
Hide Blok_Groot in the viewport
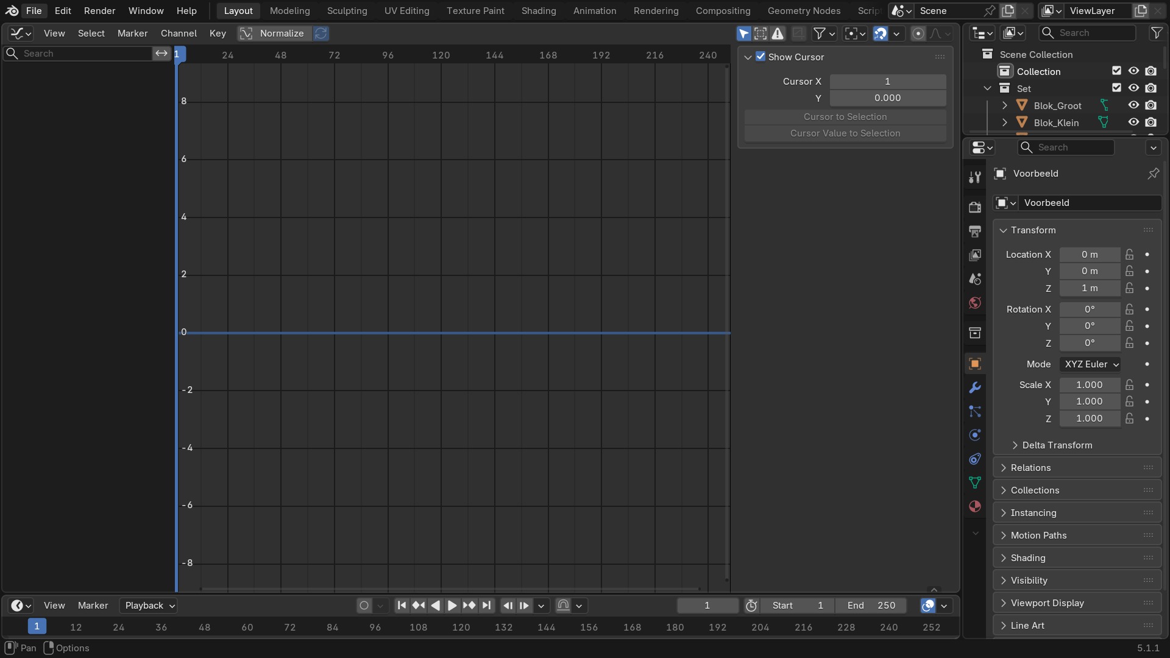click(1133, 105)
